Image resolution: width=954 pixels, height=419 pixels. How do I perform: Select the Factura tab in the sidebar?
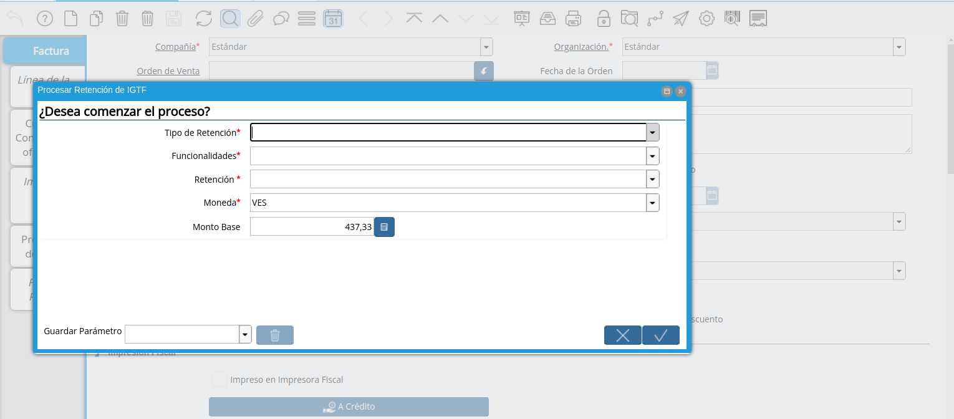pos(45,51)
